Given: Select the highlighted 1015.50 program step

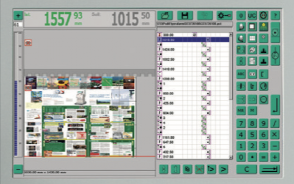Looking at the screenshot, I should [x=193, y=40].
